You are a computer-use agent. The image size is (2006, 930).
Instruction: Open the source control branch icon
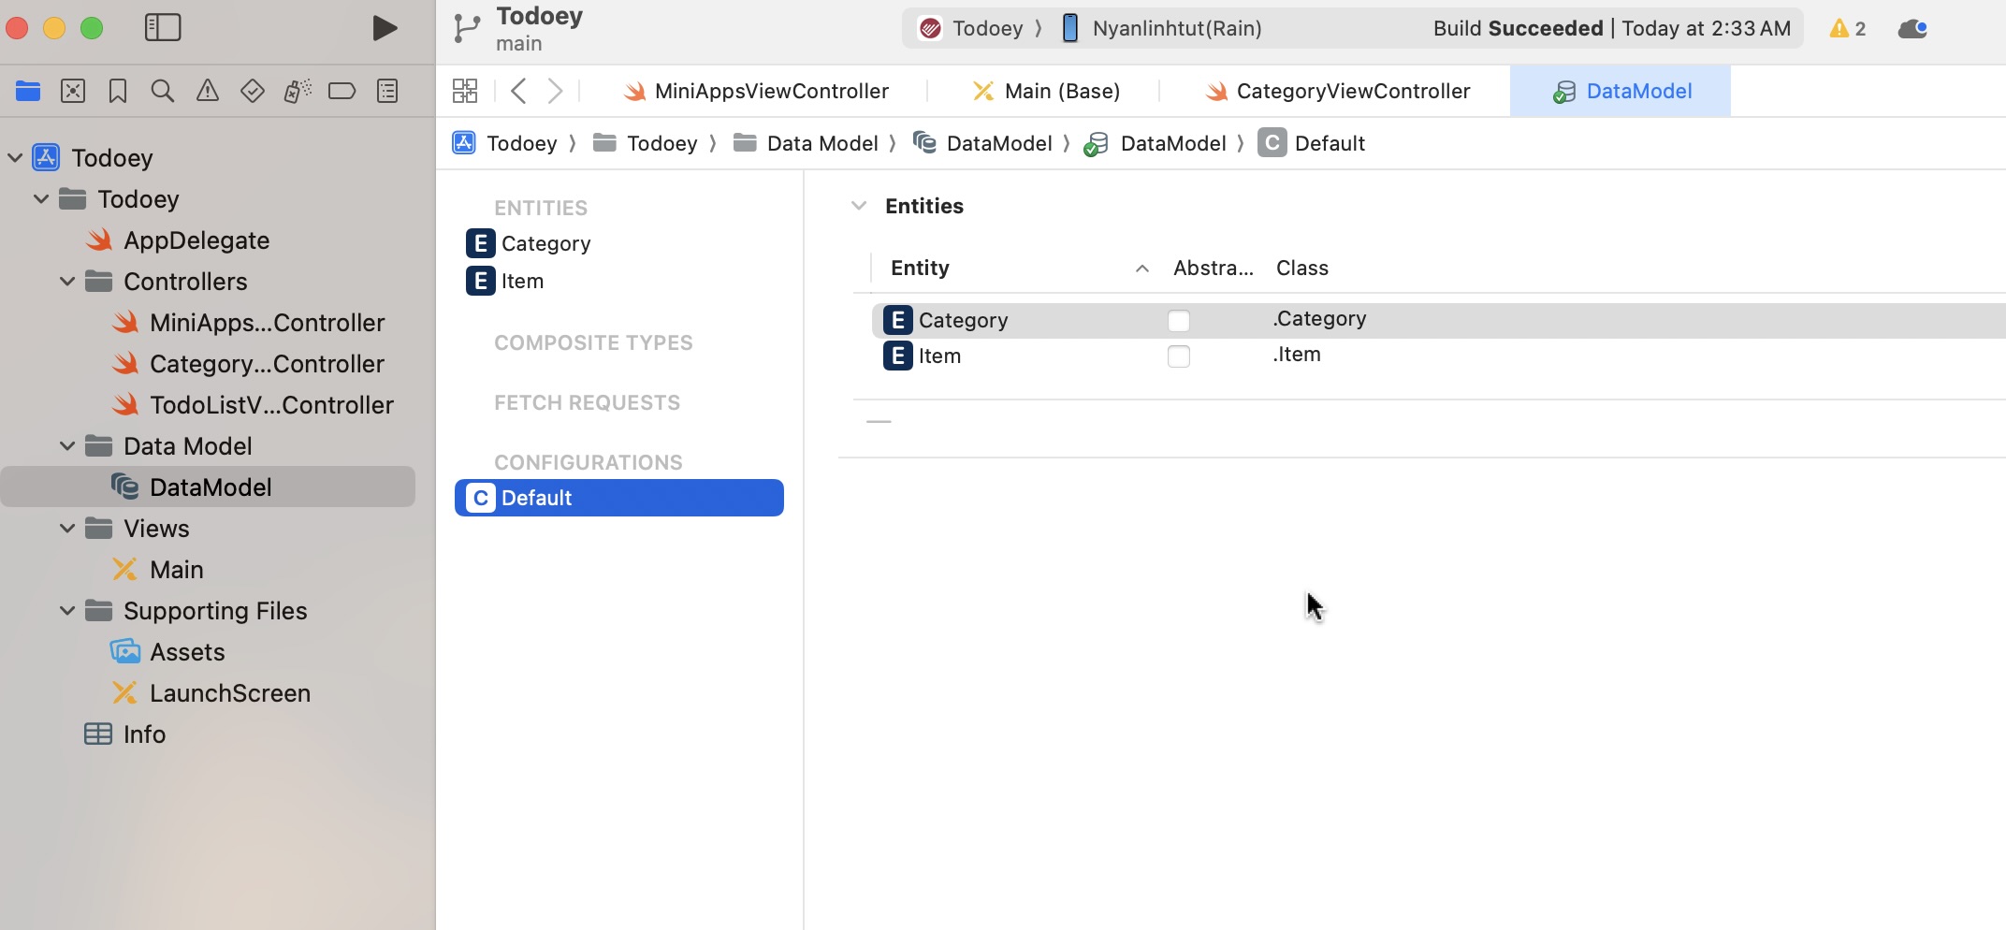pyautogui.click(x=466, y=28)
